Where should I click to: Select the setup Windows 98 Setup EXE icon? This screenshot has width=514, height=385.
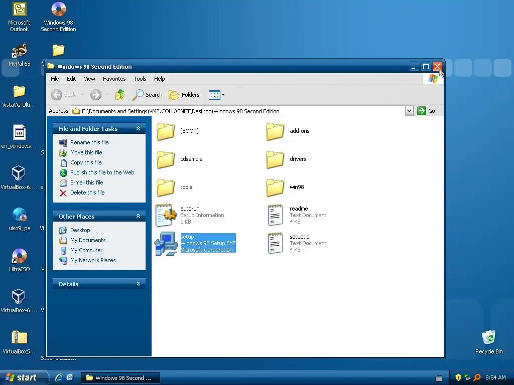(x=166, y=243)
